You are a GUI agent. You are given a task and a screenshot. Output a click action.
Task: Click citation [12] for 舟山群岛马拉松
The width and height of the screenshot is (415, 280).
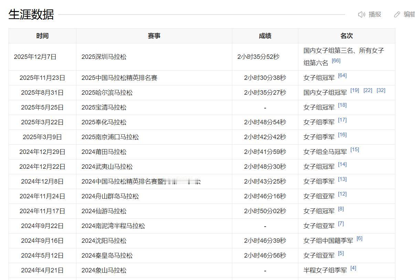pos(342,194)
